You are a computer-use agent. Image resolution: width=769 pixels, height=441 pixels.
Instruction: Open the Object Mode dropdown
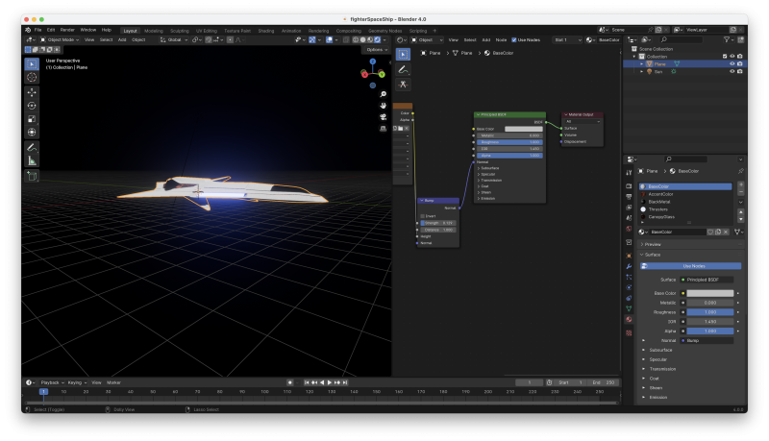point(60,39)
